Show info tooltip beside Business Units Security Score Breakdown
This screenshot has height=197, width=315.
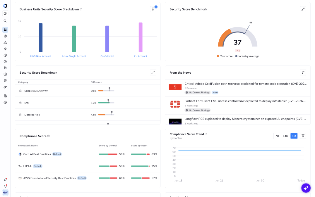(81, 9)
